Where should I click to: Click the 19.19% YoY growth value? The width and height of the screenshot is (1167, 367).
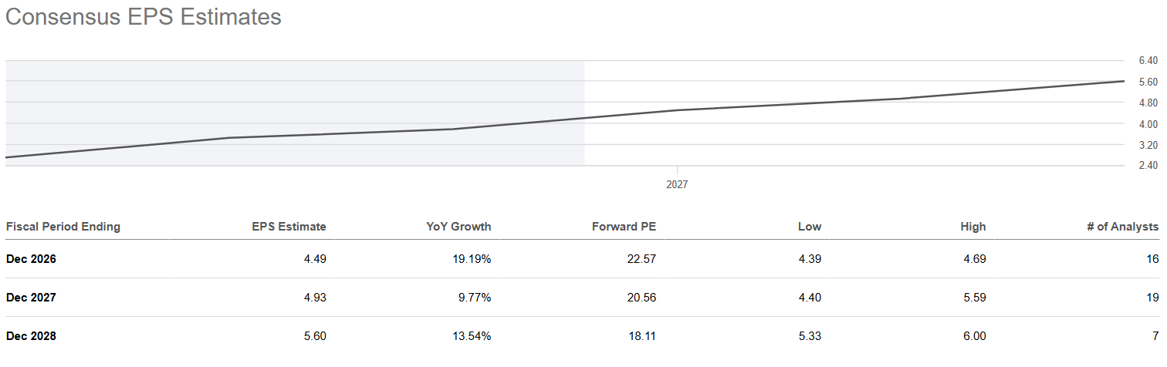tap(472, 259)
